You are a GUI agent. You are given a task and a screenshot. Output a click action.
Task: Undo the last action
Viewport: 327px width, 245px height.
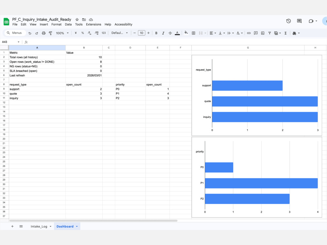[30, 33]
